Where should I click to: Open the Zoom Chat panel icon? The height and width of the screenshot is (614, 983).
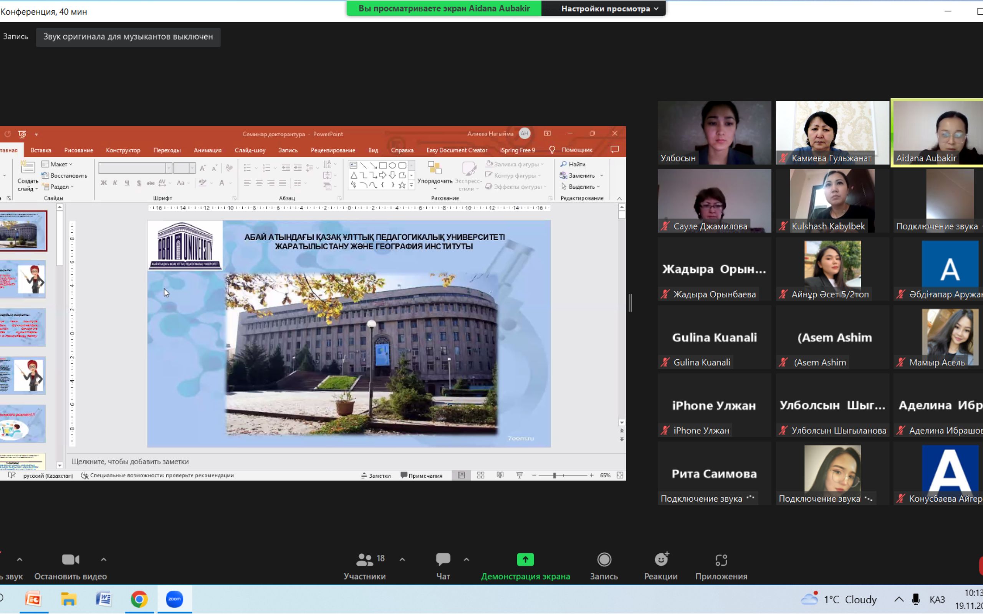pos(443,560)
